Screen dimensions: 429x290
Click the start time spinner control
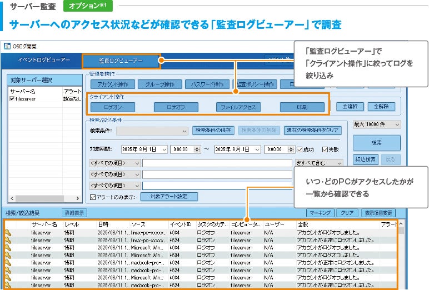pyautogui.click(x=197, y=149)
